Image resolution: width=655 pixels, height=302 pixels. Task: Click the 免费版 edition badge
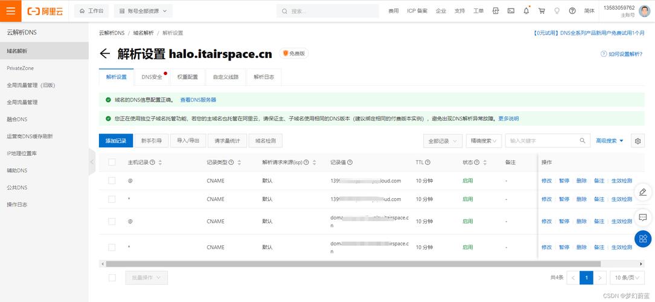(x=294, y=54)
